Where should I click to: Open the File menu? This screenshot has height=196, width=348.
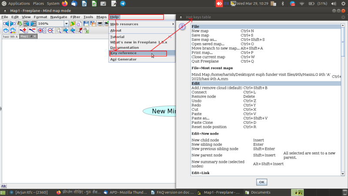(x=5, y=17)
